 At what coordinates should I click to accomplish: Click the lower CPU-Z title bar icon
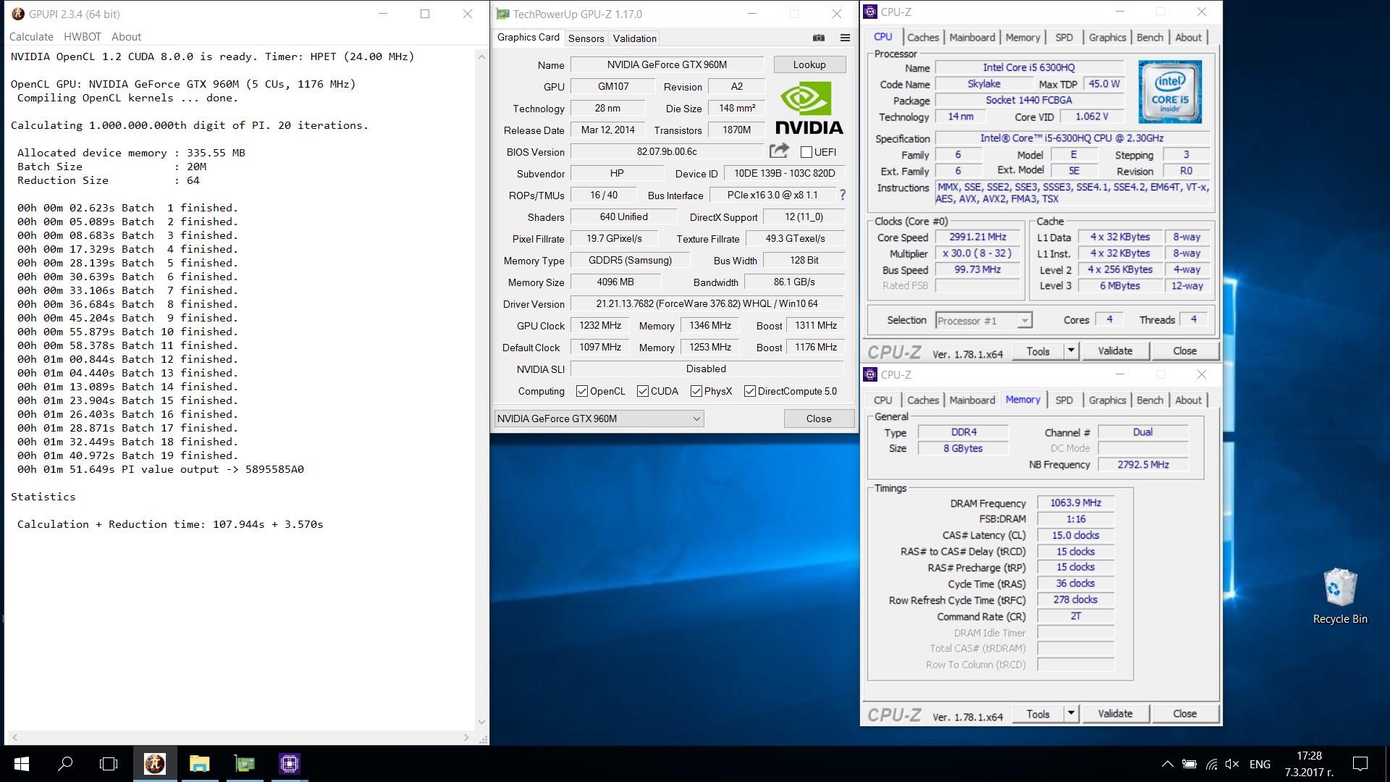pos(871,374)
